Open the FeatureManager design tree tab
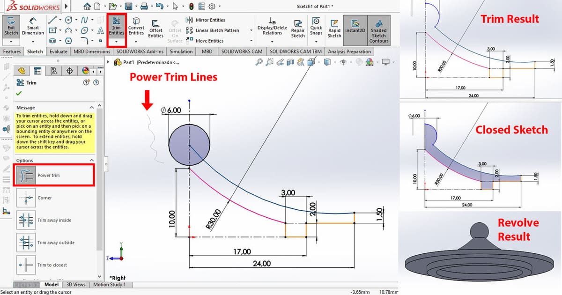Screen dimensions: 562x295 click(22, 71)
